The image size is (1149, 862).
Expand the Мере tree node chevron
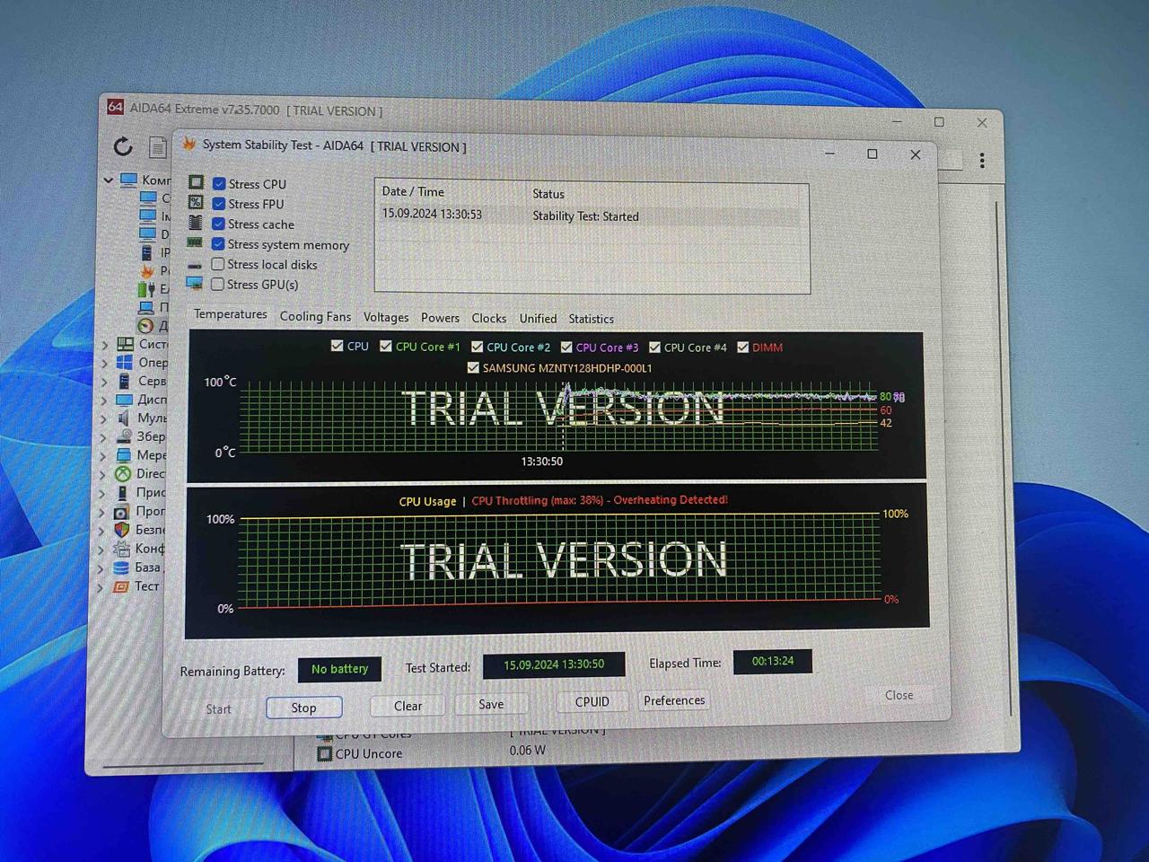102,455
